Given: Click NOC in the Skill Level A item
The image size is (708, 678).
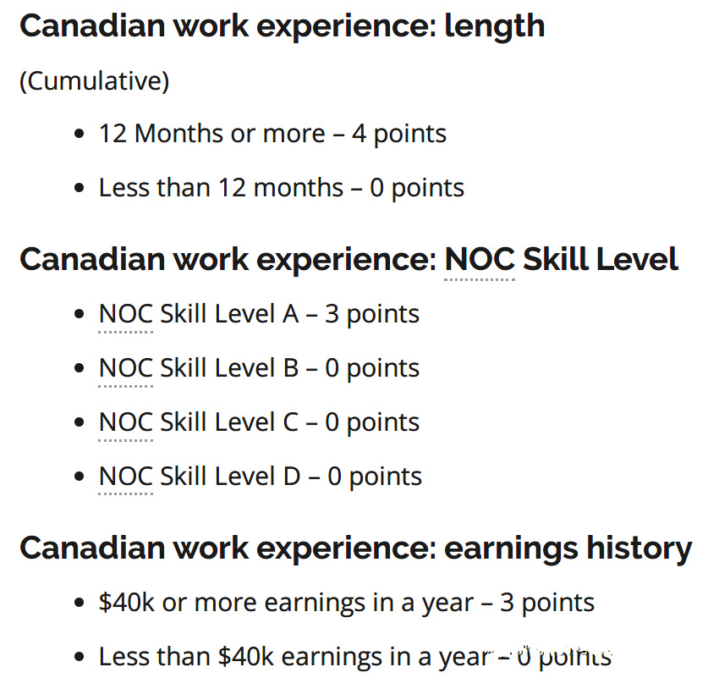Looking at the screenshot, I should (125, 313).
